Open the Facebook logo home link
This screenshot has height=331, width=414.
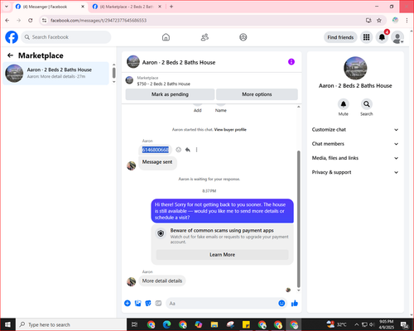(x=12, y=37)
